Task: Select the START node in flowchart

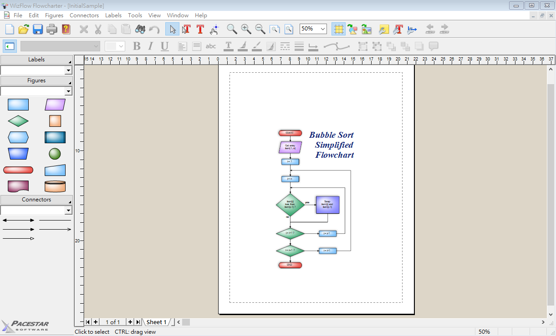Action: (x=290, y=133)
